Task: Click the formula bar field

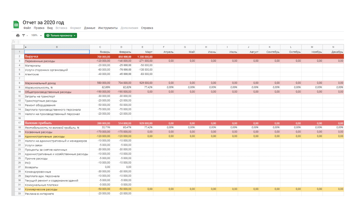Action: [x=181, y=42]
